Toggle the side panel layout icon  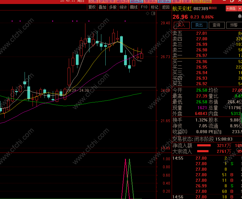153,14
